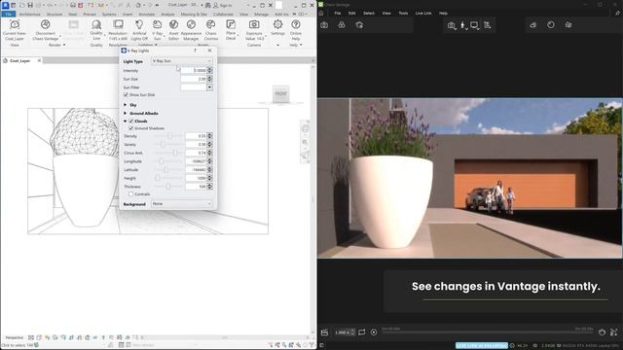Click the Clouds Height value field
Viewport: 623px width, 350px height.
[x=196, y=178]
